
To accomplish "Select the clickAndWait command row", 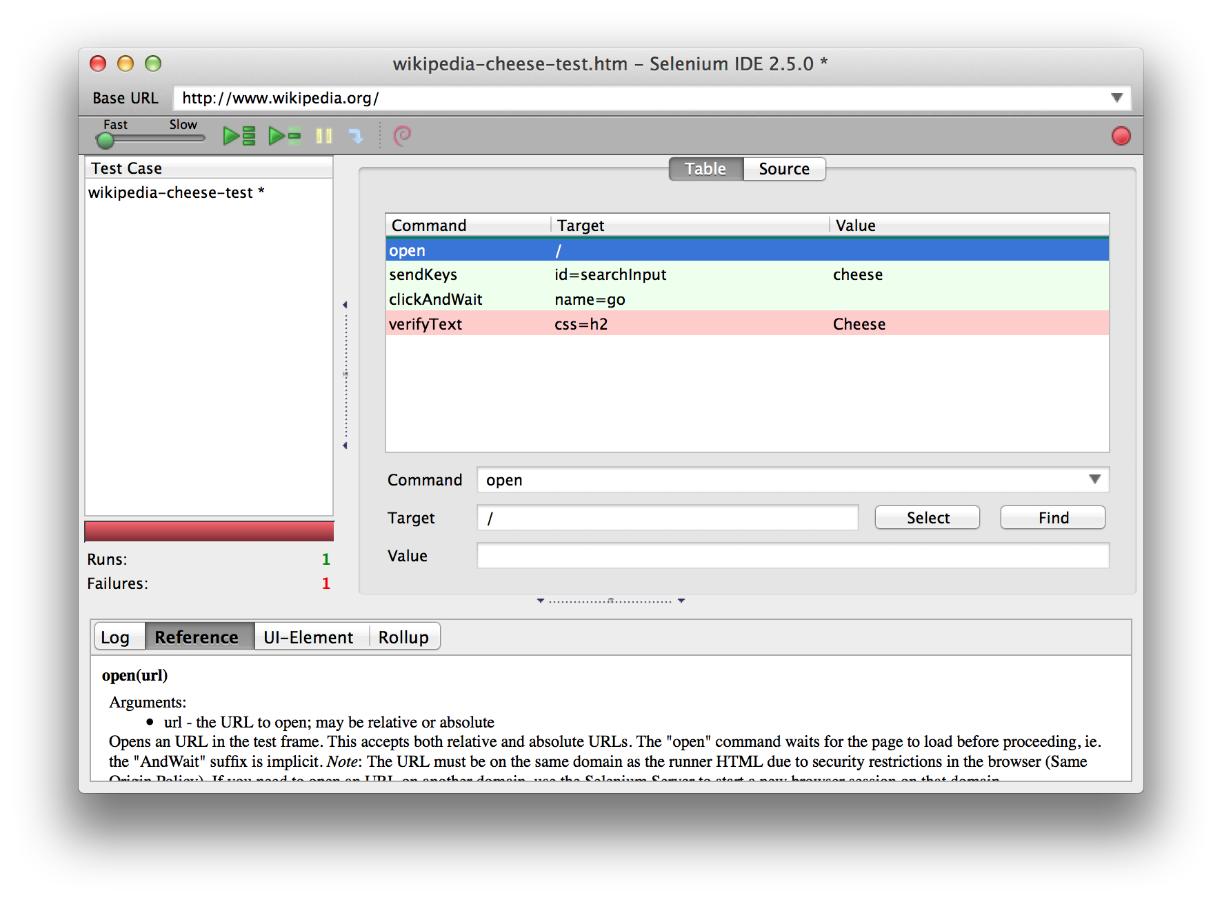I will tap(748, 299).
